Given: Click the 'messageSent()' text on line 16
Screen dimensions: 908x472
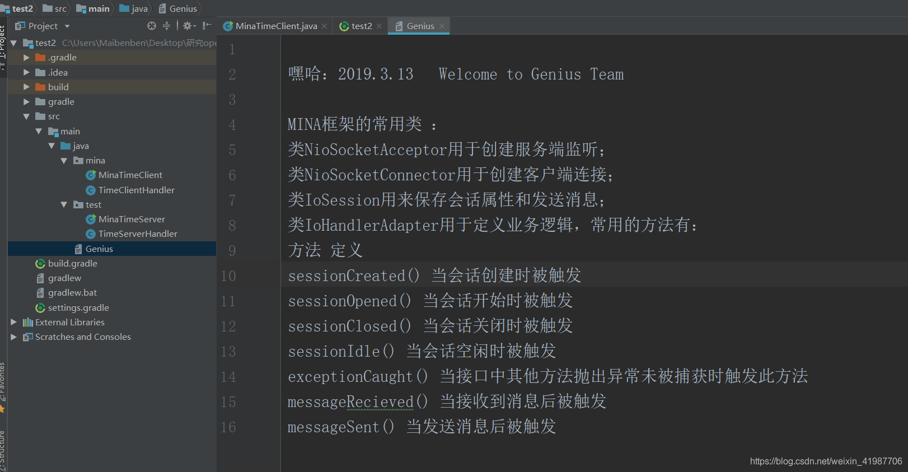Looking at the screenshot, I should [341, 427].
